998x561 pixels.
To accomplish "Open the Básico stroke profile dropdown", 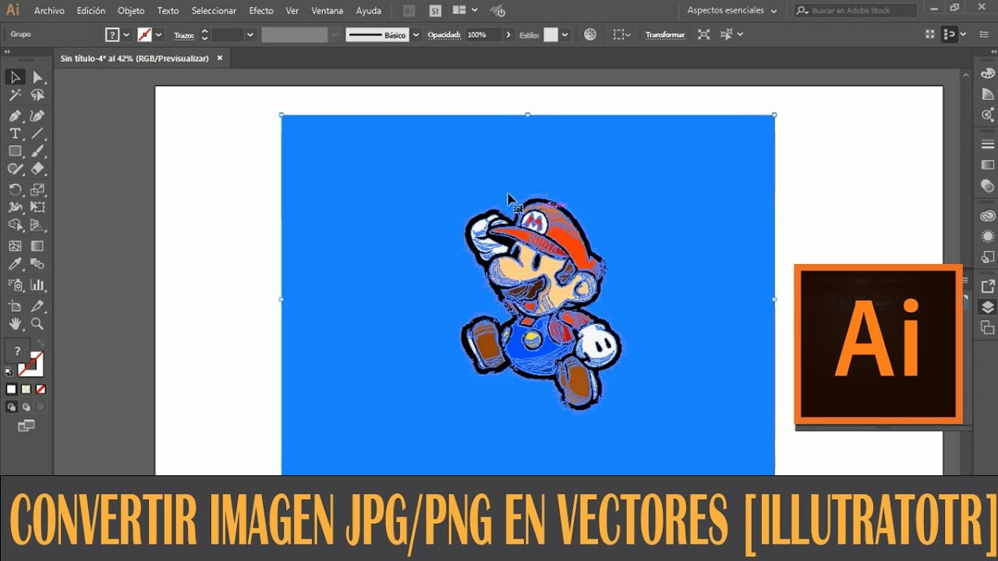I will click(x=383, y=35).
